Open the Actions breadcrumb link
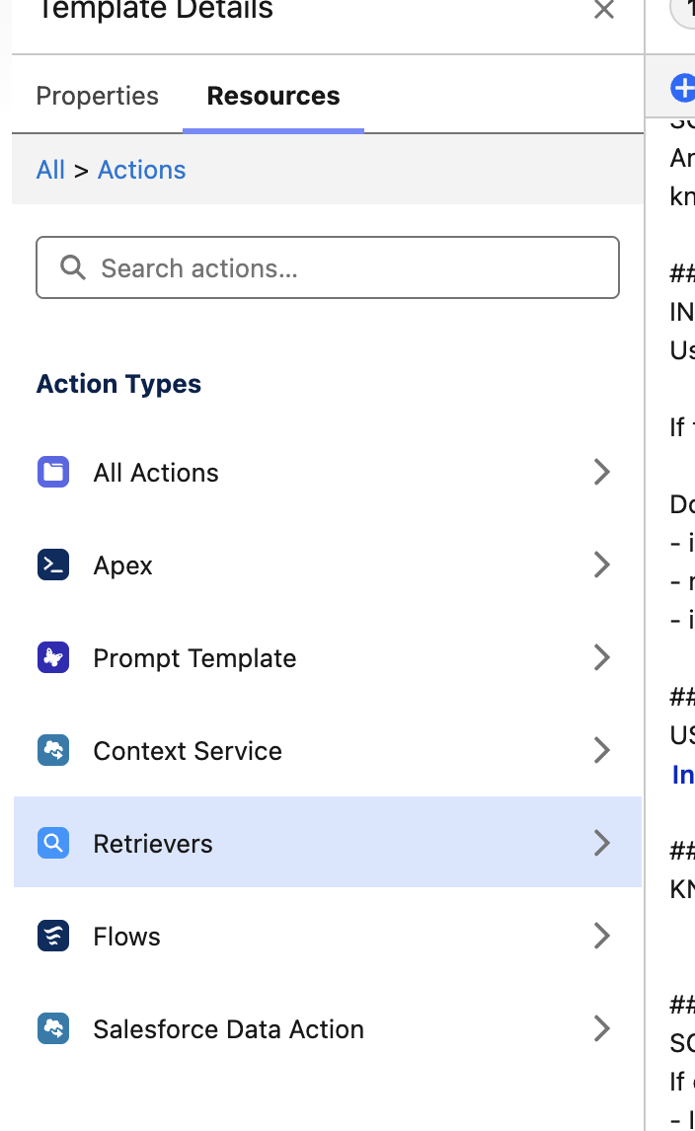The image size is (695, 1131). click(x=142, y=170)
